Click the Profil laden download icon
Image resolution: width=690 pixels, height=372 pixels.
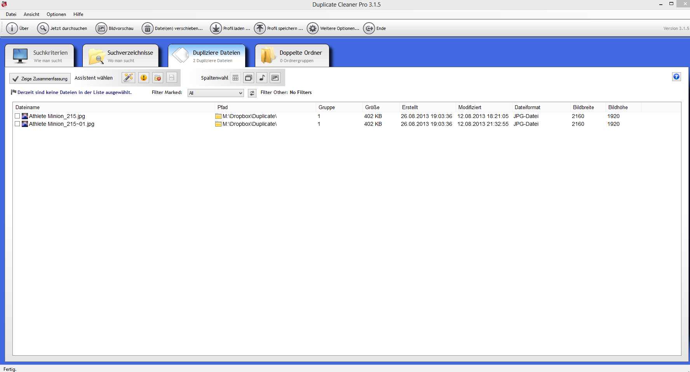coord(216,28)
